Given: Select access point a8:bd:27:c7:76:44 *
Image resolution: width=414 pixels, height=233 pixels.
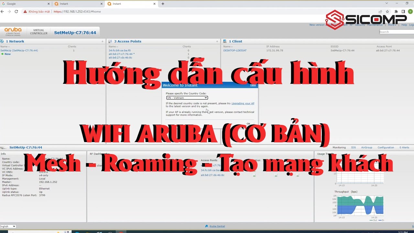Looking at the screenshot, I should tap(122, 54).
